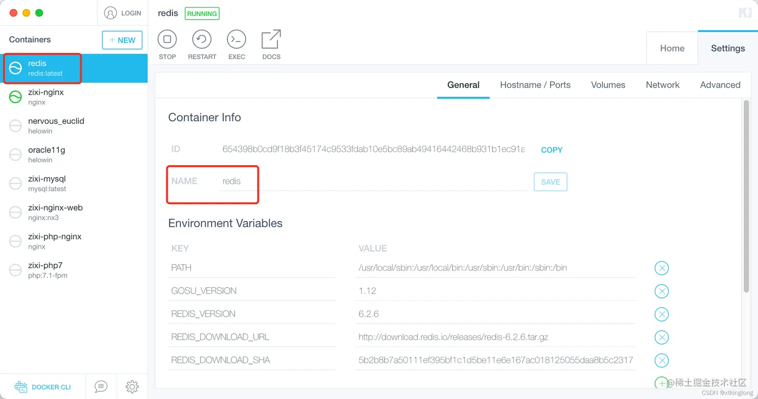Select the zixi-nginx container

coord(74,97)
